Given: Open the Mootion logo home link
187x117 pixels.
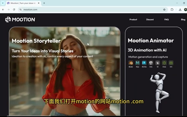Looking at the screenshot, I should click(x=20, y=19).
